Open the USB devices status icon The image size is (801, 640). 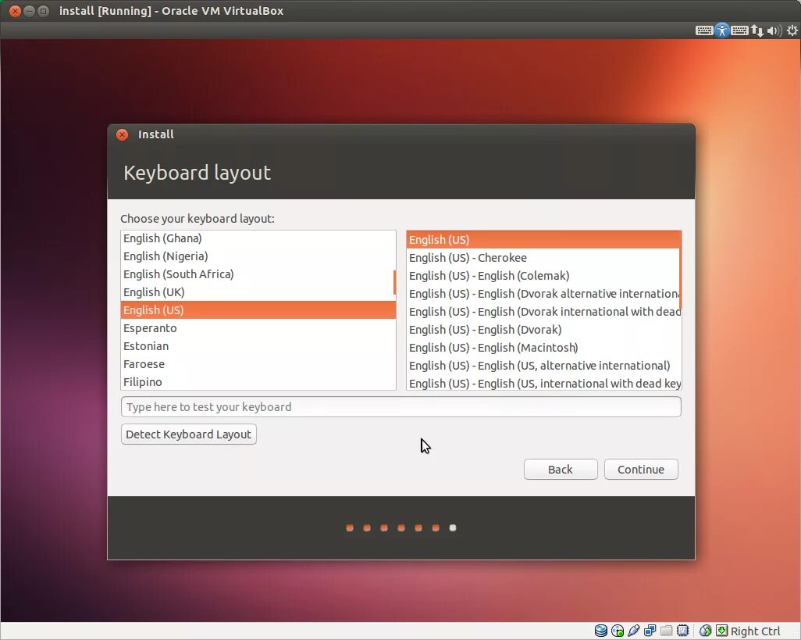[633, 631]
